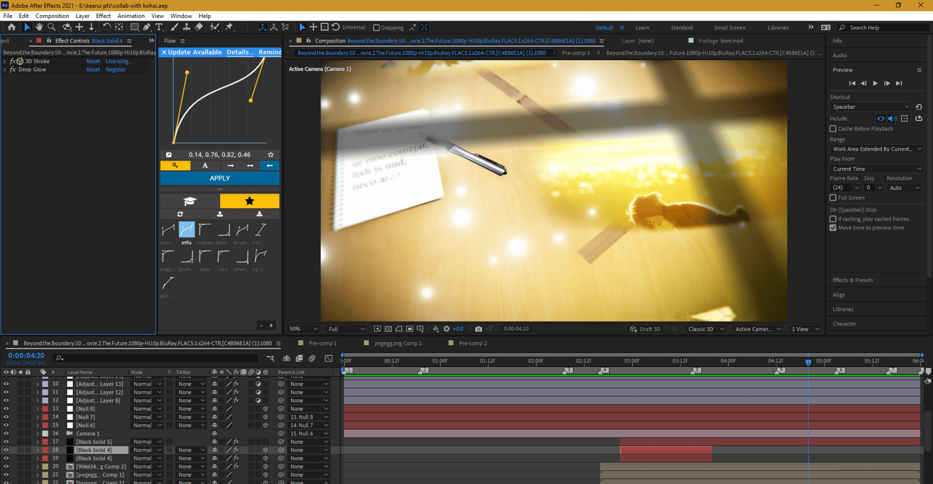Uncheck 'Move time to preview time'
The width and height of the screenshot is (933, 484).
833,228
